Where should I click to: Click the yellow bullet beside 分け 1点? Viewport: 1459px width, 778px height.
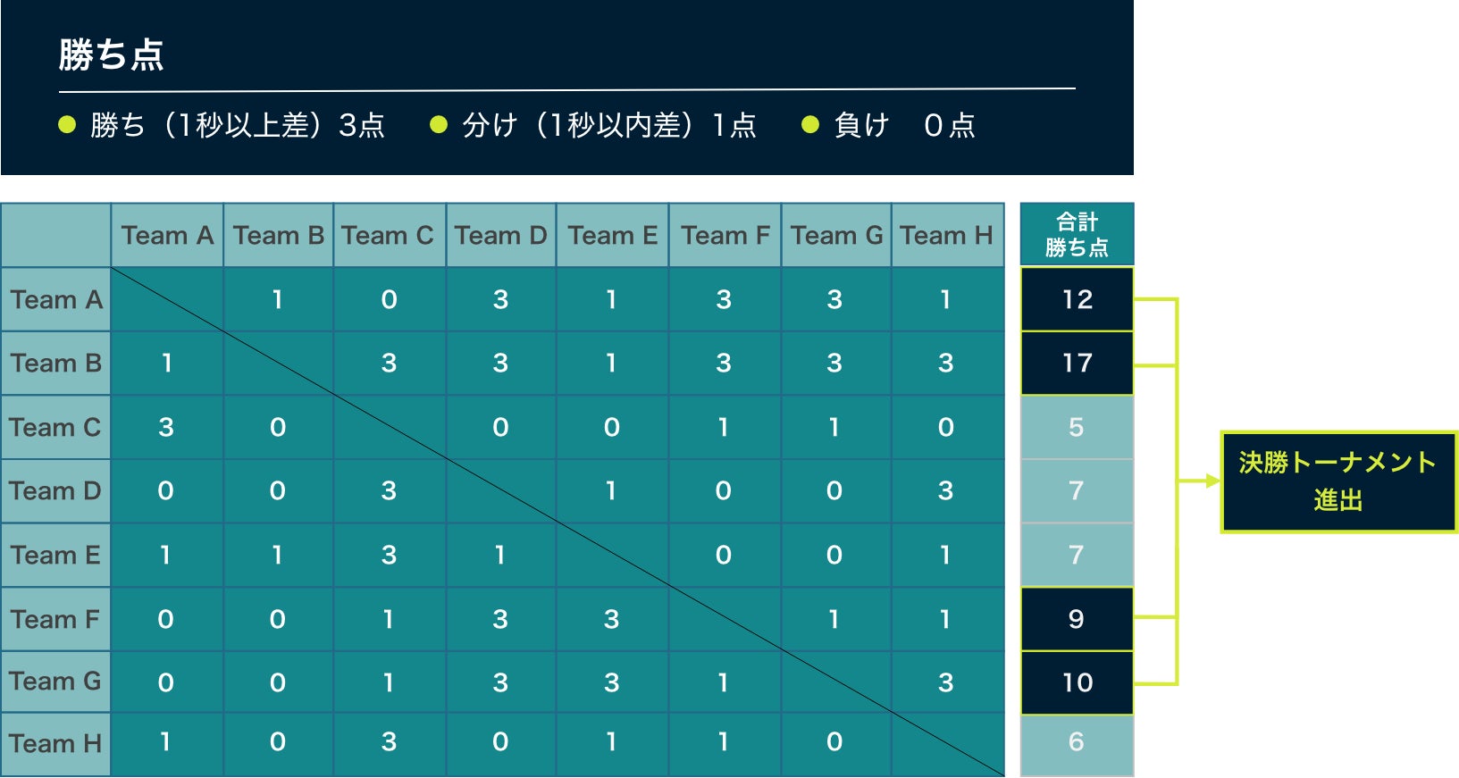pyautogui.click(x=439, y=125)
